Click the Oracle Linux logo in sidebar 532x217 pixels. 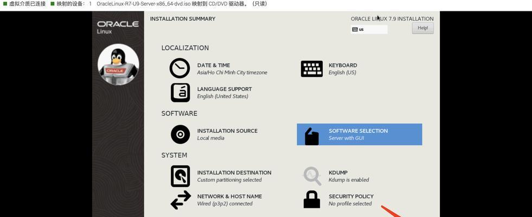(118, 27)
